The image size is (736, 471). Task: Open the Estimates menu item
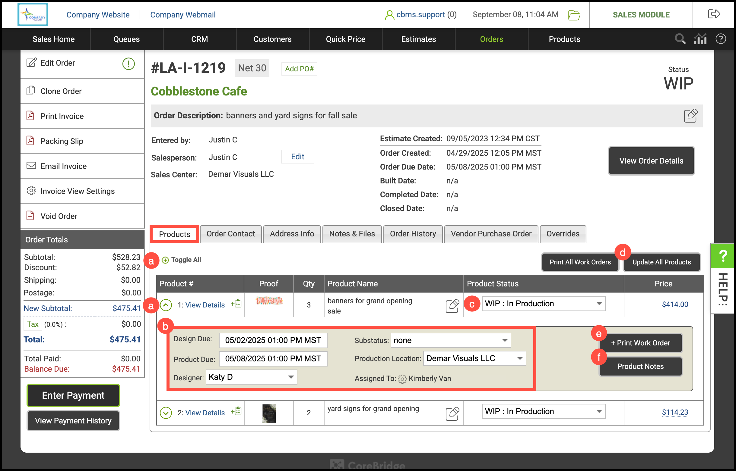pyautogui.click(x=418, y=39)
